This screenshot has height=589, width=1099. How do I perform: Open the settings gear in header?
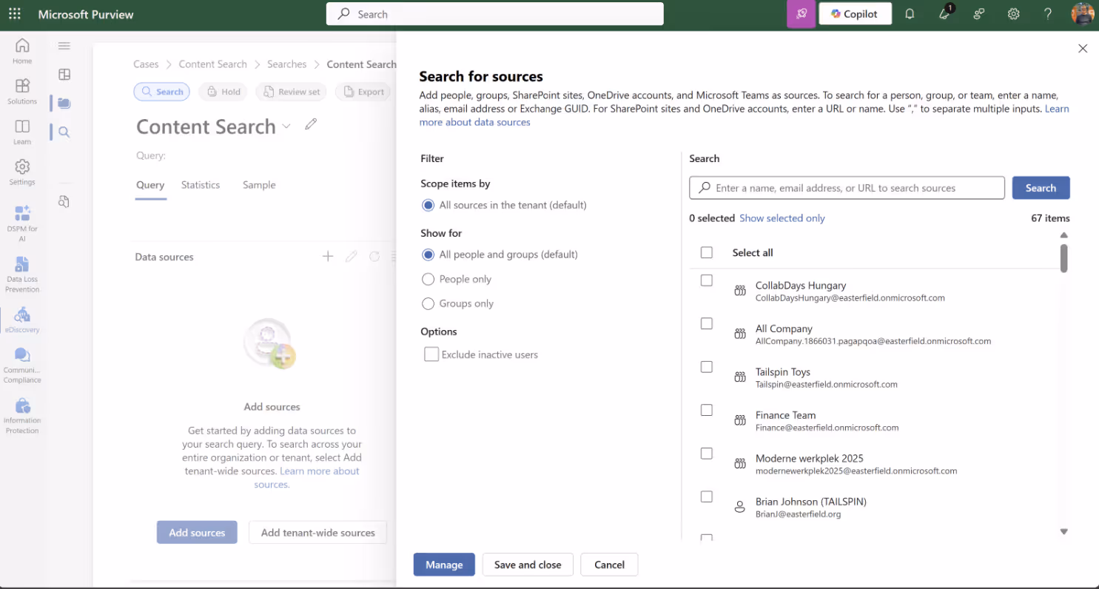(x=1014, y=14)
